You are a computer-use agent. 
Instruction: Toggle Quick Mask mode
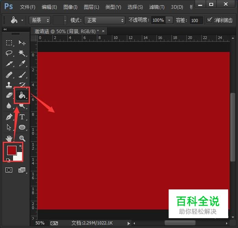9,170
